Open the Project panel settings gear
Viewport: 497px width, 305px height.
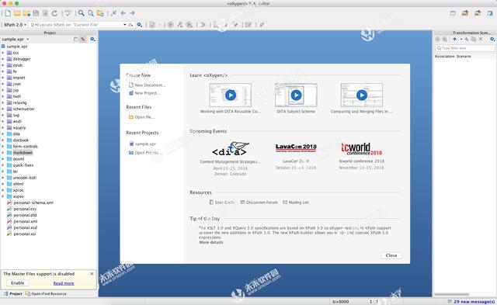click(92, 40)
